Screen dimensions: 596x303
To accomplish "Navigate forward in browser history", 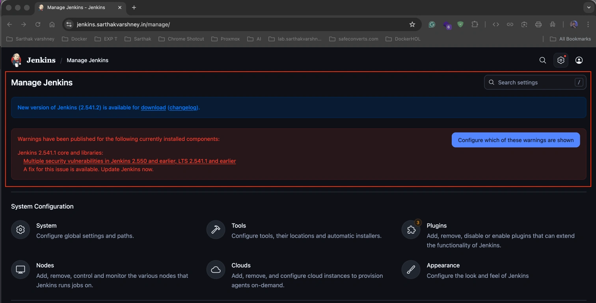I will 24,24.
